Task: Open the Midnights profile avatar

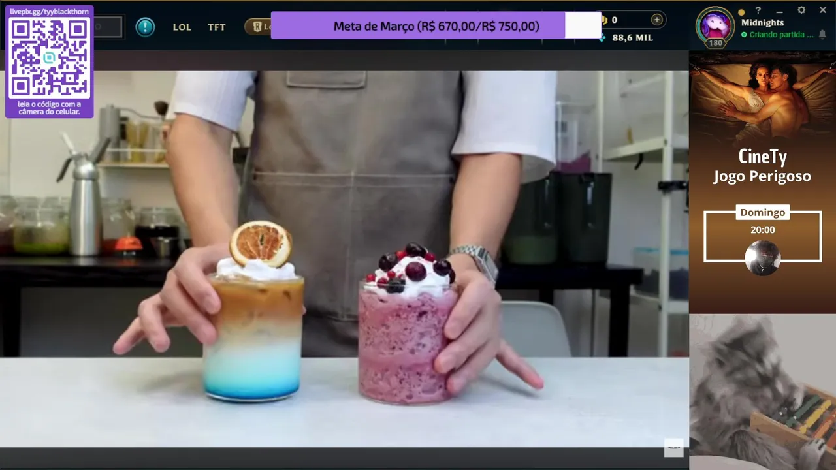Action: [715, 25]
